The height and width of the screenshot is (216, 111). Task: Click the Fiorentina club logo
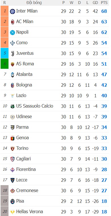pyautogui.click(x=12, y=169)
